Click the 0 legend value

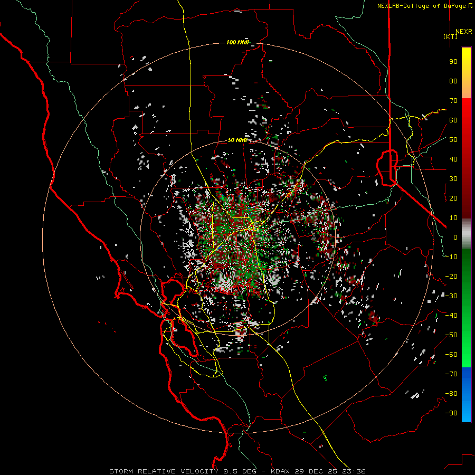tap(455, 237)
